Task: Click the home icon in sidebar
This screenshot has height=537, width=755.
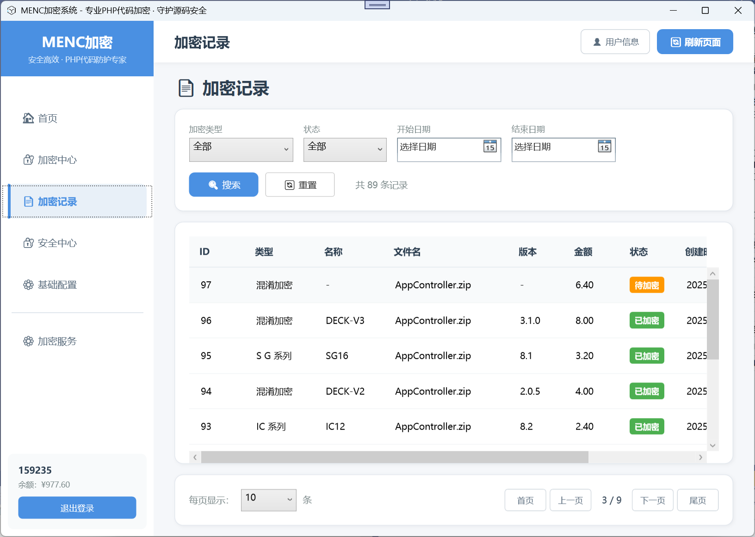Action: (28, 118)
